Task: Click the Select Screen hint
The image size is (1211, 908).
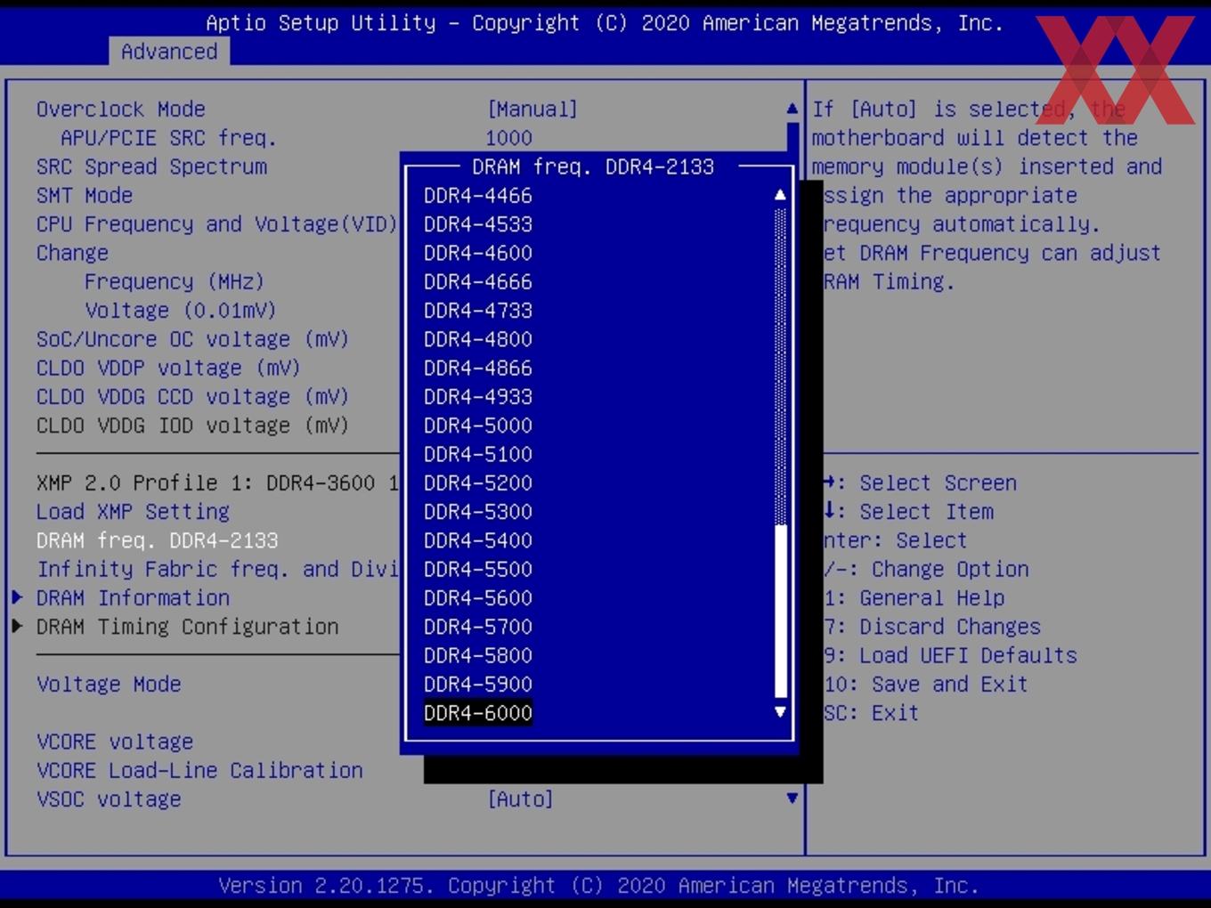Action: [920, 483]
